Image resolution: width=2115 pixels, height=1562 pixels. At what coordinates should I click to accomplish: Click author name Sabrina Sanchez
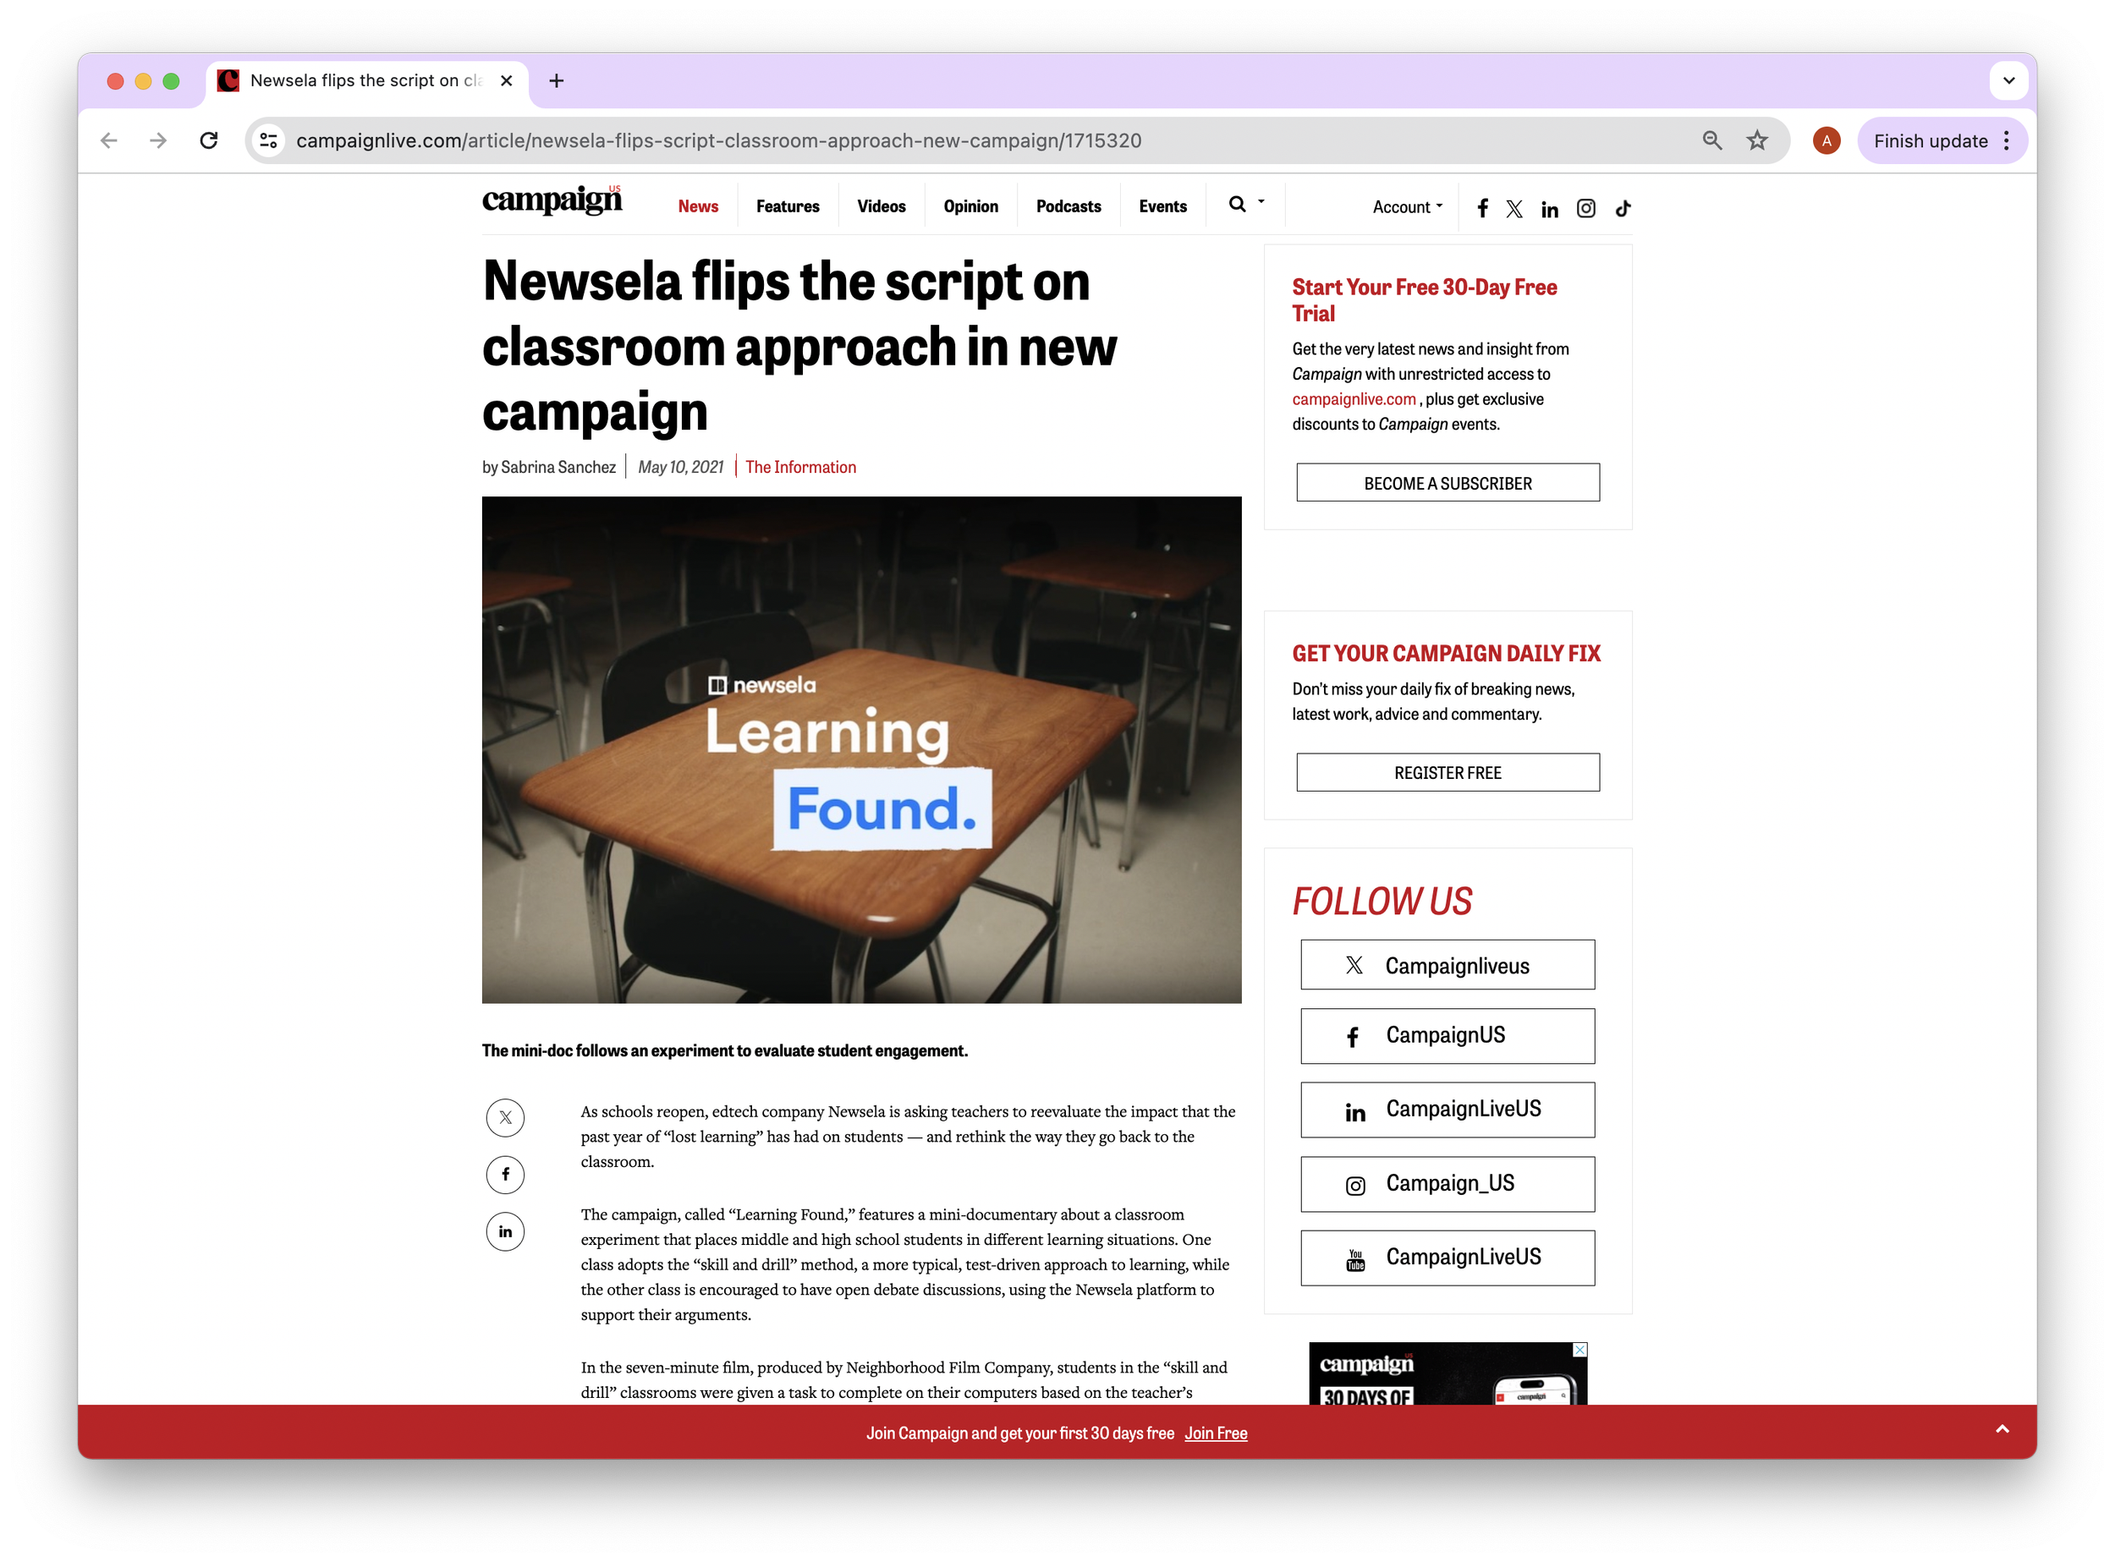pyautogui.click(x=558, y=467)
